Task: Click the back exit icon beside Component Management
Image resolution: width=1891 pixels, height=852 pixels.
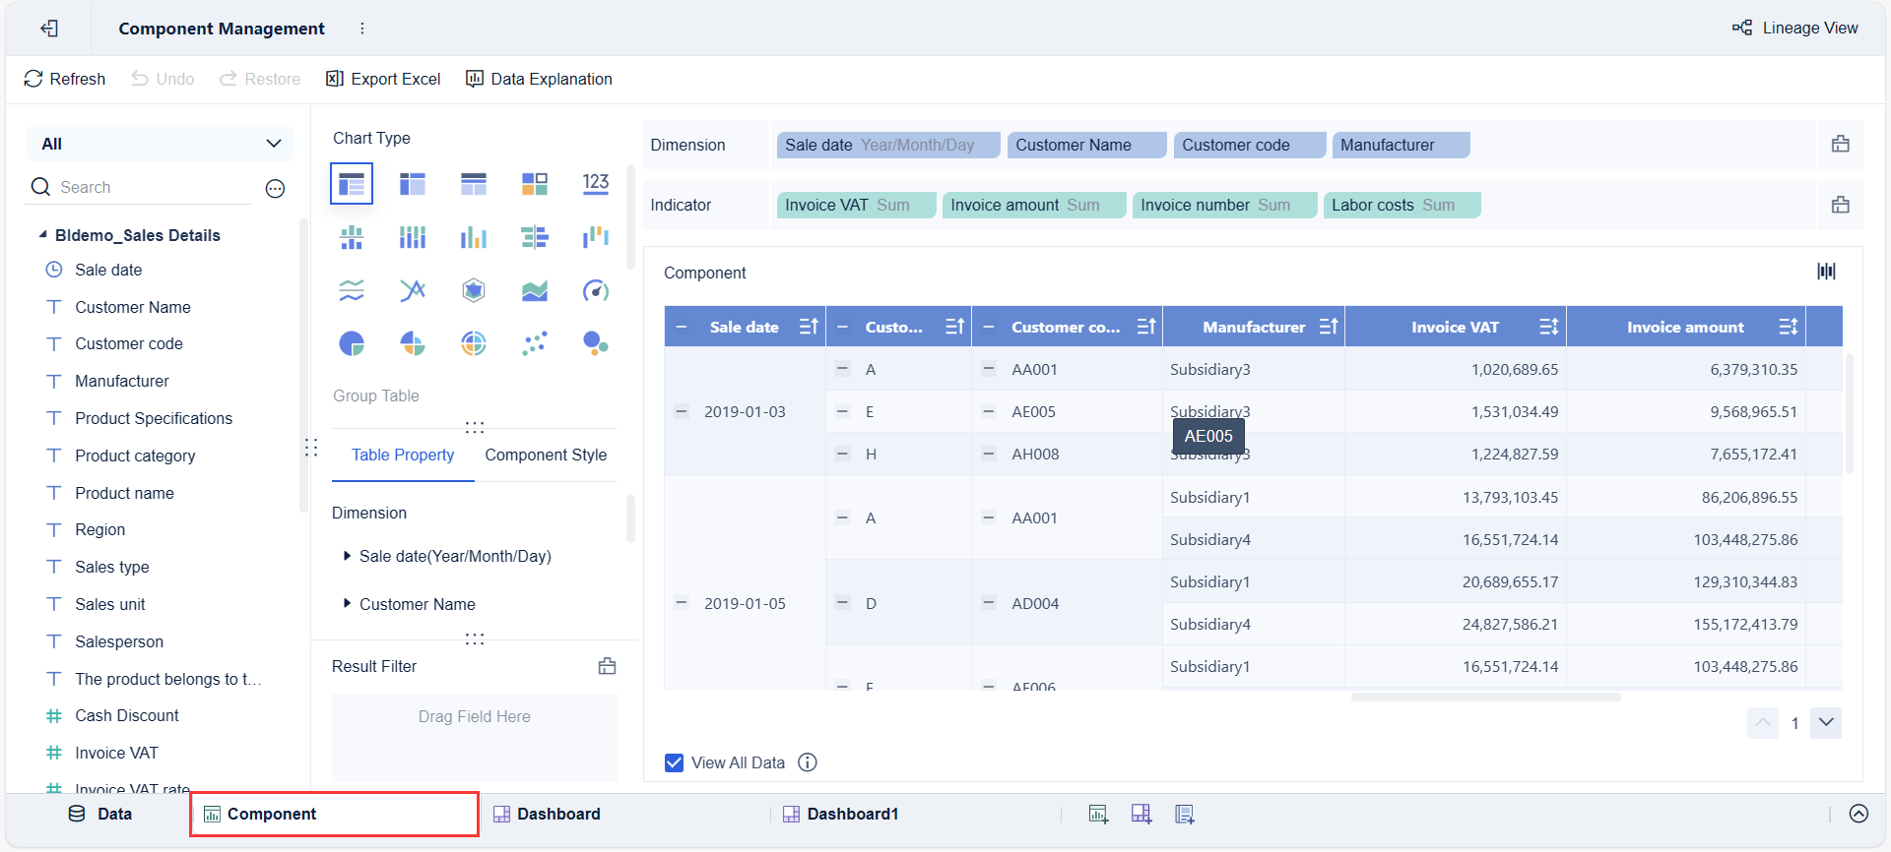Action: pos(49,29)
